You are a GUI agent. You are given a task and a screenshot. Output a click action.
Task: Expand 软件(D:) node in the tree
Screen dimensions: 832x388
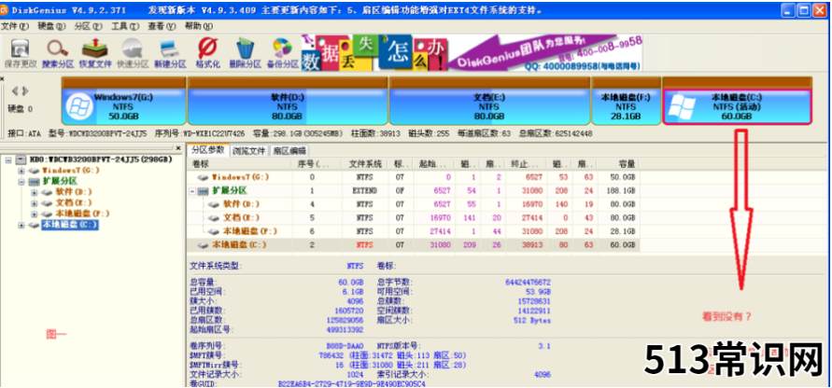coord(35,192)
